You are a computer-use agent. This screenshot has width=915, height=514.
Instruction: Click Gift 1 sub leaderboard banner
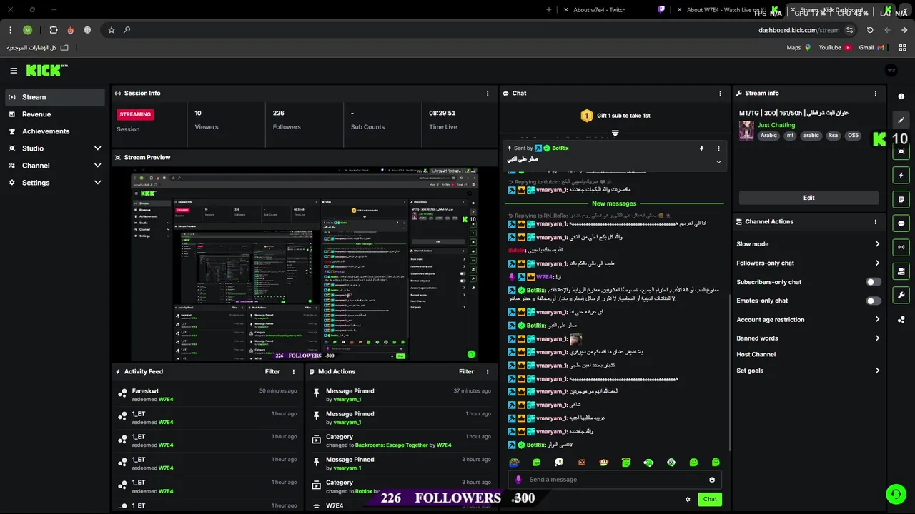tap(615, 116)
